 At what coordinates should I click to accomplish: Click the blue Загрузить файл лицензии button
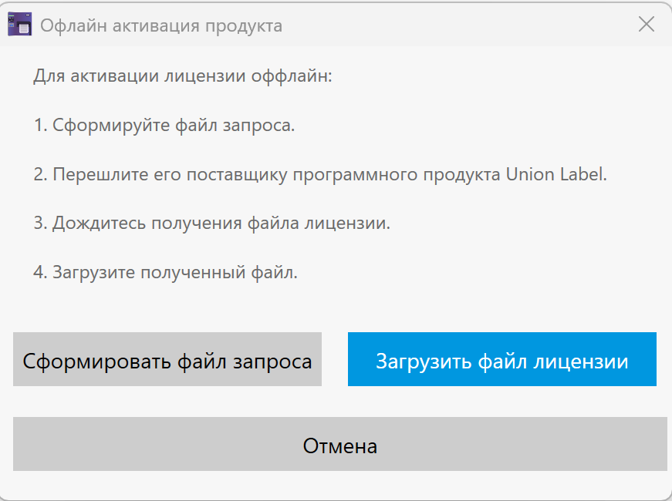click(x=501, y=358)
